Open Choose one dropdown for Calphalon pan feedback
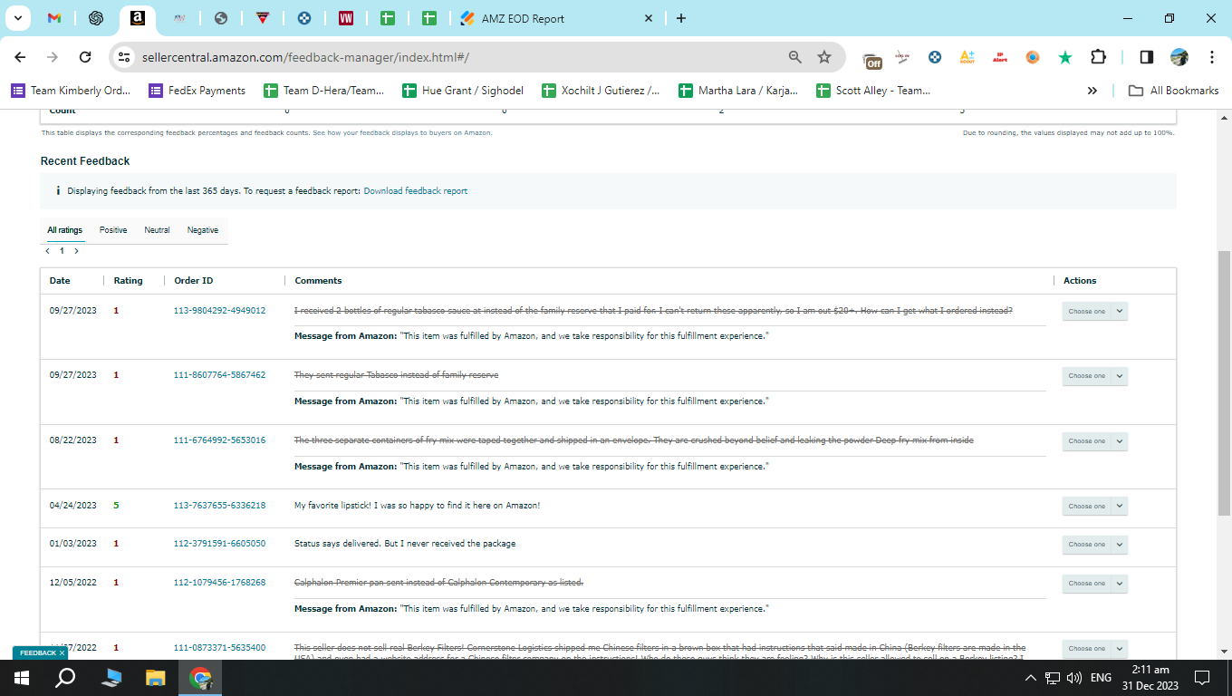Viewport: 1232px width, 696px height. tap(1094, 584)
